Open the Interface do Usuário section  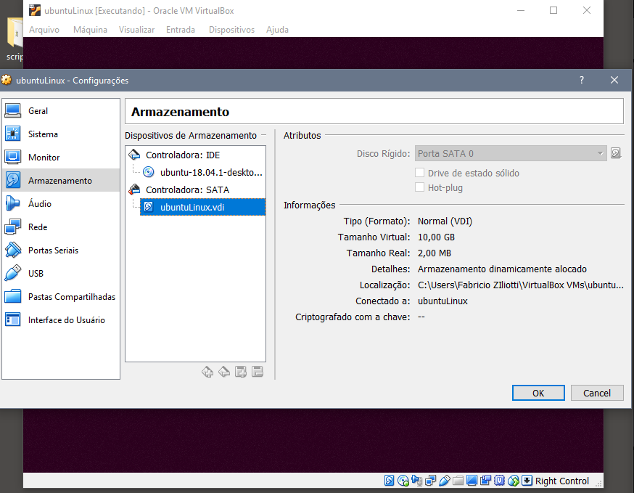click(61, 319)
